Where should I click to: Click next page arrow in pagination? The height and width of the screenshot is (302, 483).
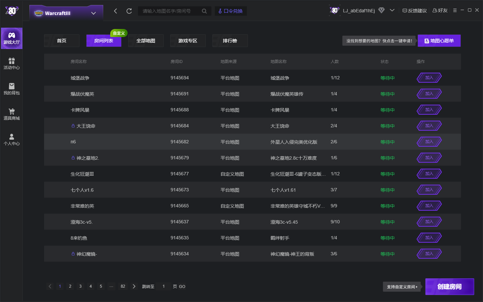point(134,286)
